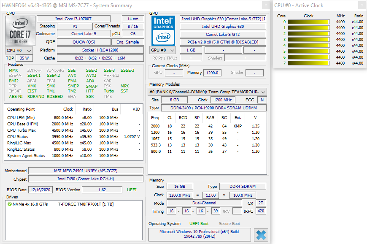This screenshot has height=244, width=367.
Task: Click the green check icon beside NVMe drive
Action: (10, 204)
